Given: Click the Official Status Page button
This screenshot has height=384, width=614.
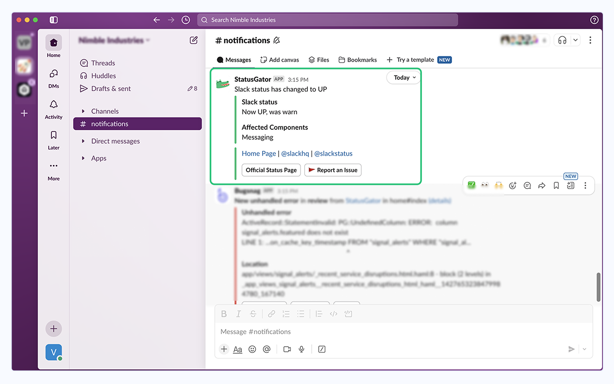Looking at the screenshot, I should coord(271,170).
